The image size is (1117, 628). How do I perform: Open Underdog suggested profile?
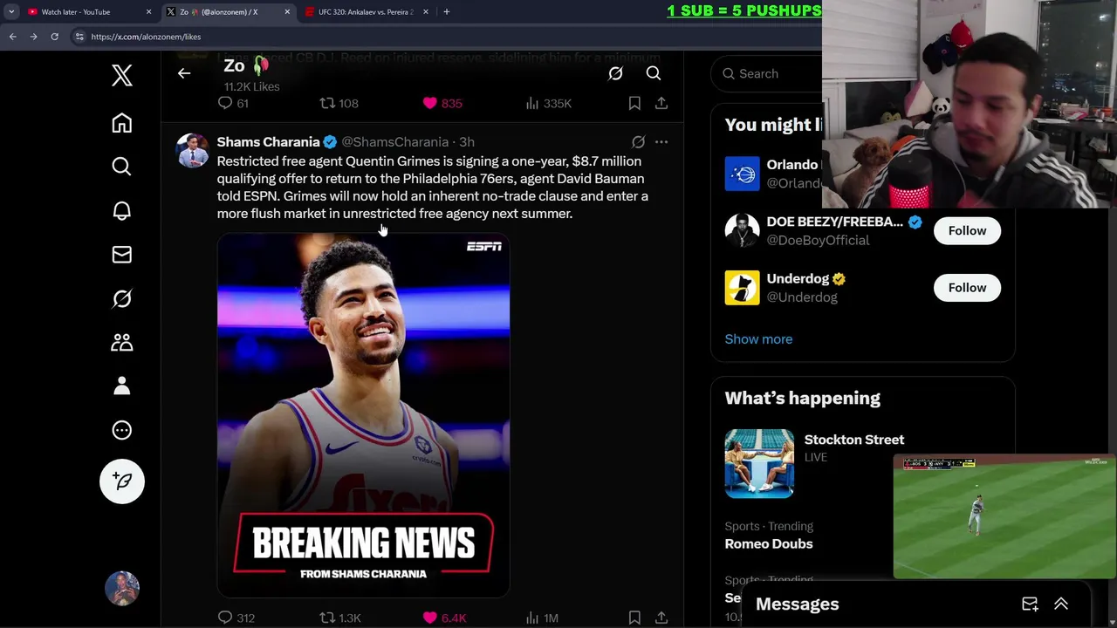coord(798,279)
